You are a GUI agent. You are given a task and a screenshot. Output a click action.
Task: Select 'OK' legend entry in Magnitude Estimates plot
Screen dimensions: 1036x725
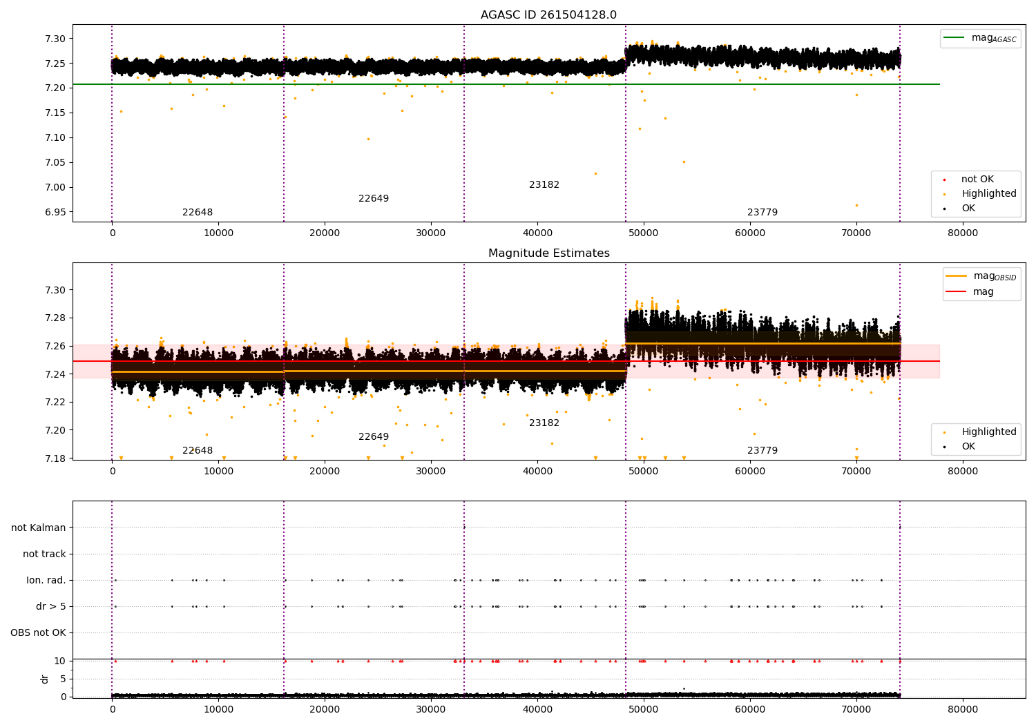coord(968,447)
